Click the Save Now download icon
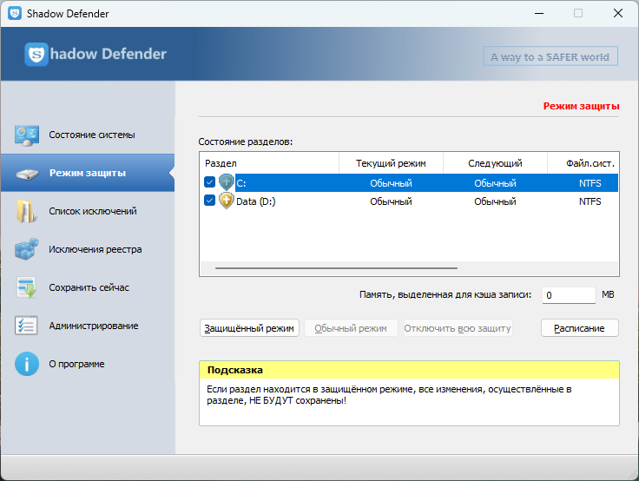 (x=27, y=287)
